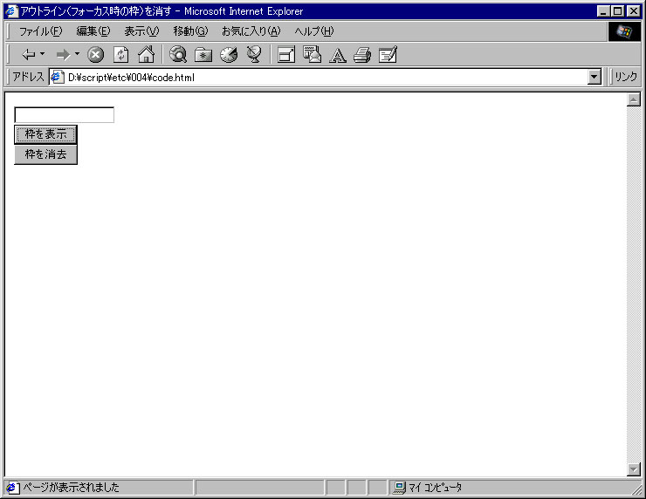This screenshot has width=646, height=499.
Task: Click the address field with D:¥script¥etc¥004¥code.html
Action: pyautogui.click(x=326, y=77)
